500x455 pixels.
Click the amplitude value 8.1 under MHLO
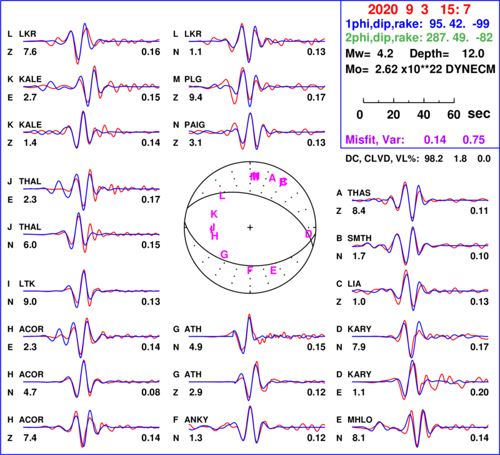pos(359,437)
